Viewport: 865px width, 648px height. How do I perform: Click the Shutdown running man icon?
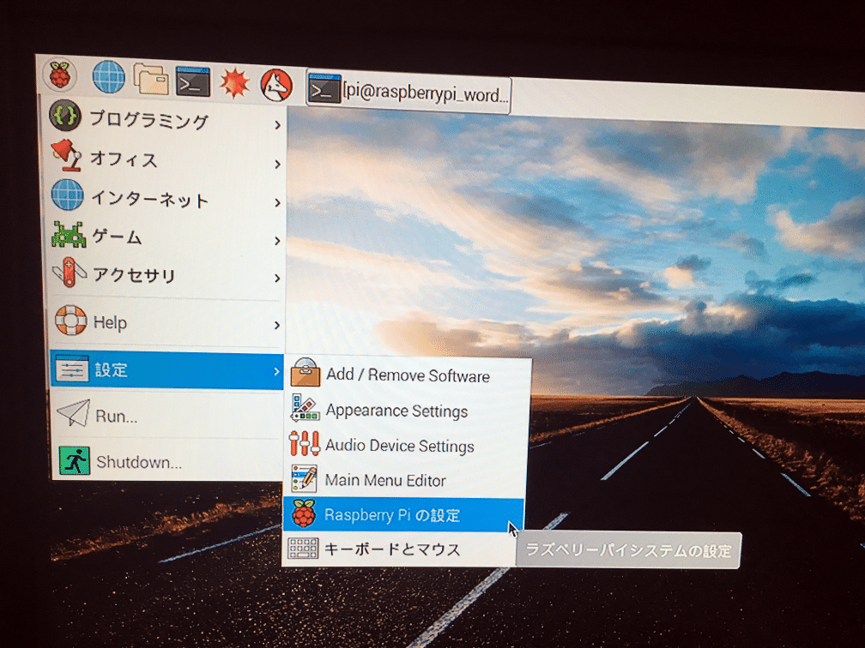point(75,460)
